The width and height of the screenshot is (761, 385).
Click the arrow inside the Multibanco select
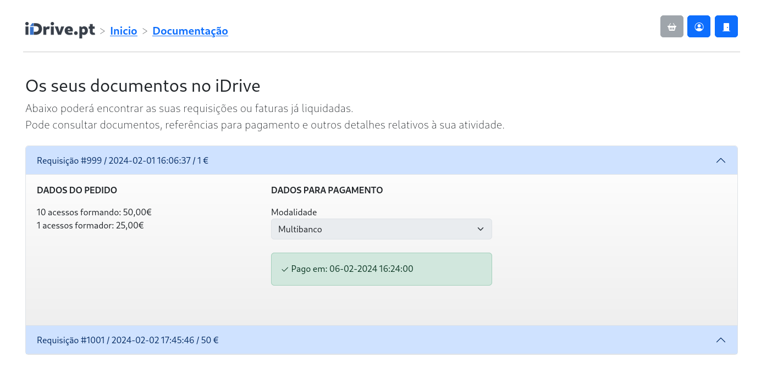480,229
